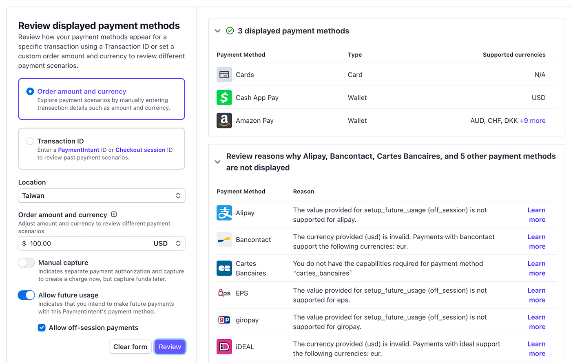Click the Bancontact name text
The height and width of the screenshot is (362, 571).
(x=253, y=240)
